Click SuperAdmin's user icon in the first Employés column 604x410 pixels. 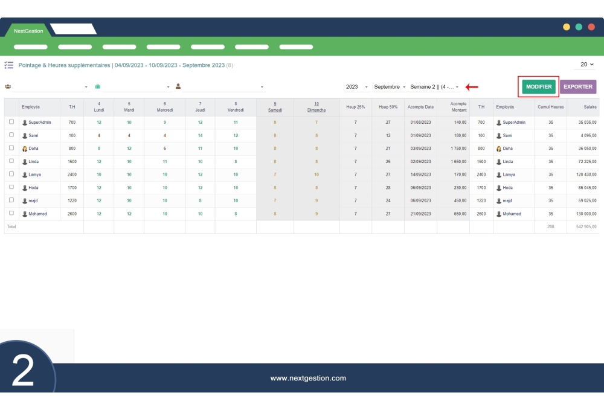(x=25, y=122)
